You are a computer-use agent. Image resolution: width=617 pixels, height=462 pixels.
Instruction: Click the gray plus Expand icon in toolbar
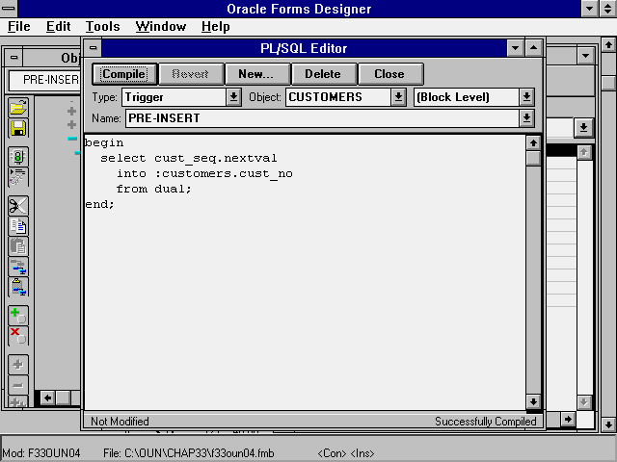tap(17, 365)
